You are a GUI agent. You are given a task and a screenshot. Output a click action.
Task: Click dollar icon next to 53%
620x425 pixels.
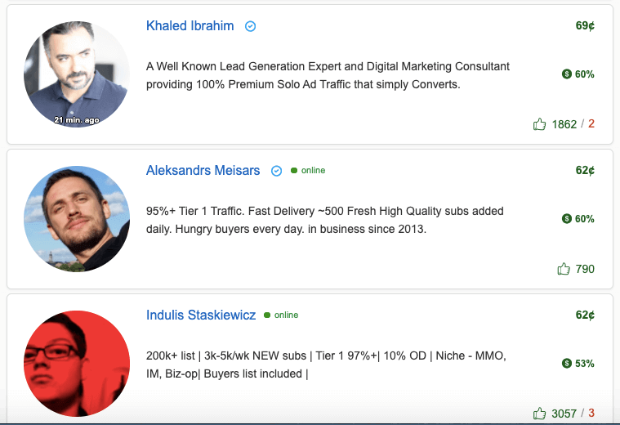pos(567,363)
